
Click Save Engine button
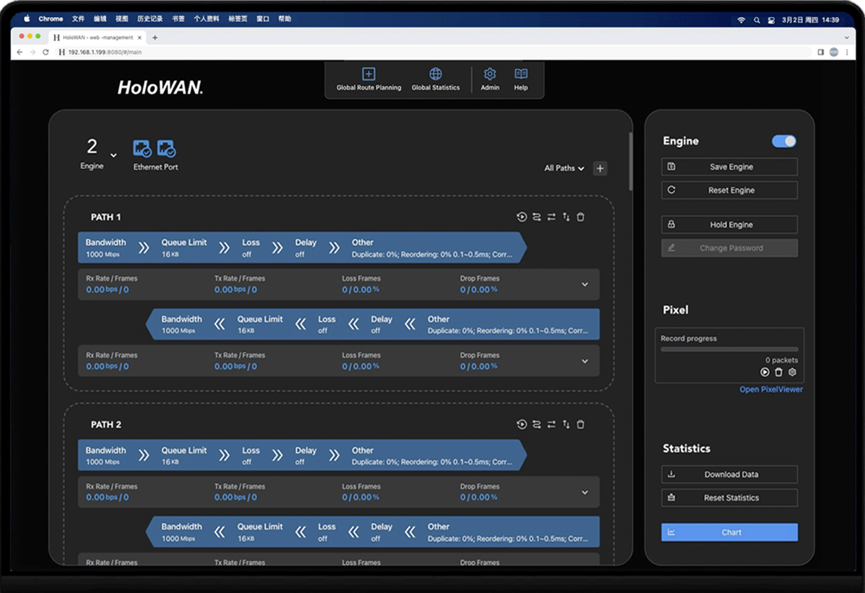pyautogui.click(x=729, y=167)
